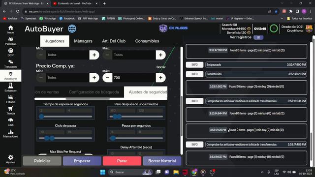Open the Club section

click(11, 122)
